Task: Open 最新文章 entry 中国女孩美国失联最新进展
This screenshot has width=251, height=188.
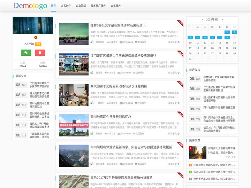Action: pos(39,135)
